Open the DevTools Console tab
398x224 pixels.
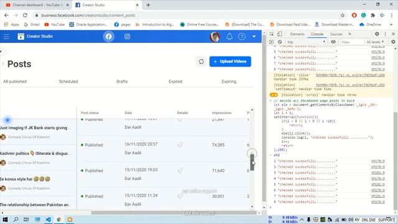coord(317,34)
